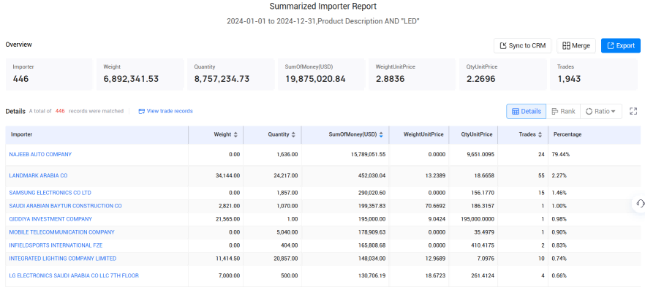
Task: Toggle the SumOfMoney(USD) sort arrows
Action: [381, 134]
